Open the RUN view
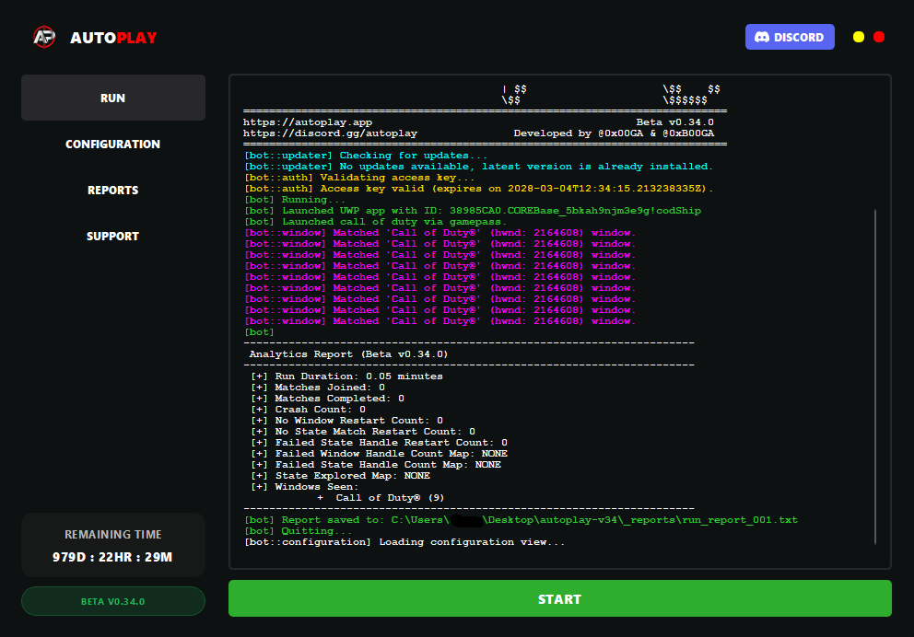 click(x=112, y=98)
